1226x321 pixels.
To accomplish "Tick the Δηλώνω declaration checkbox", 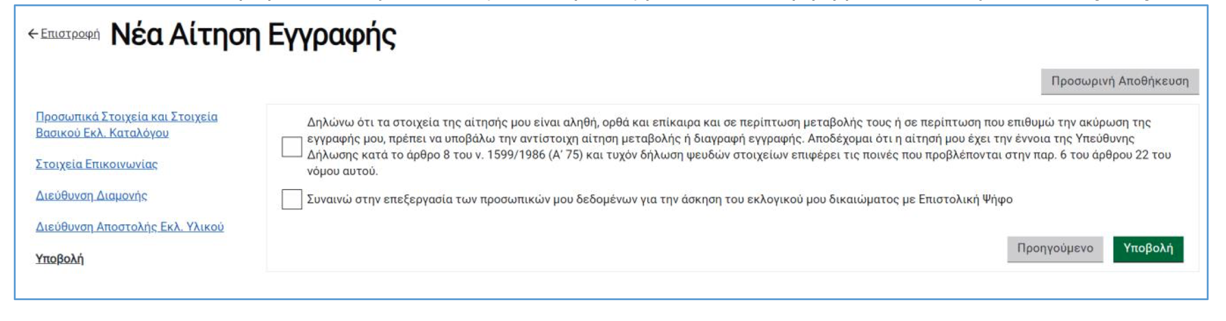I will tap(291, 147).
